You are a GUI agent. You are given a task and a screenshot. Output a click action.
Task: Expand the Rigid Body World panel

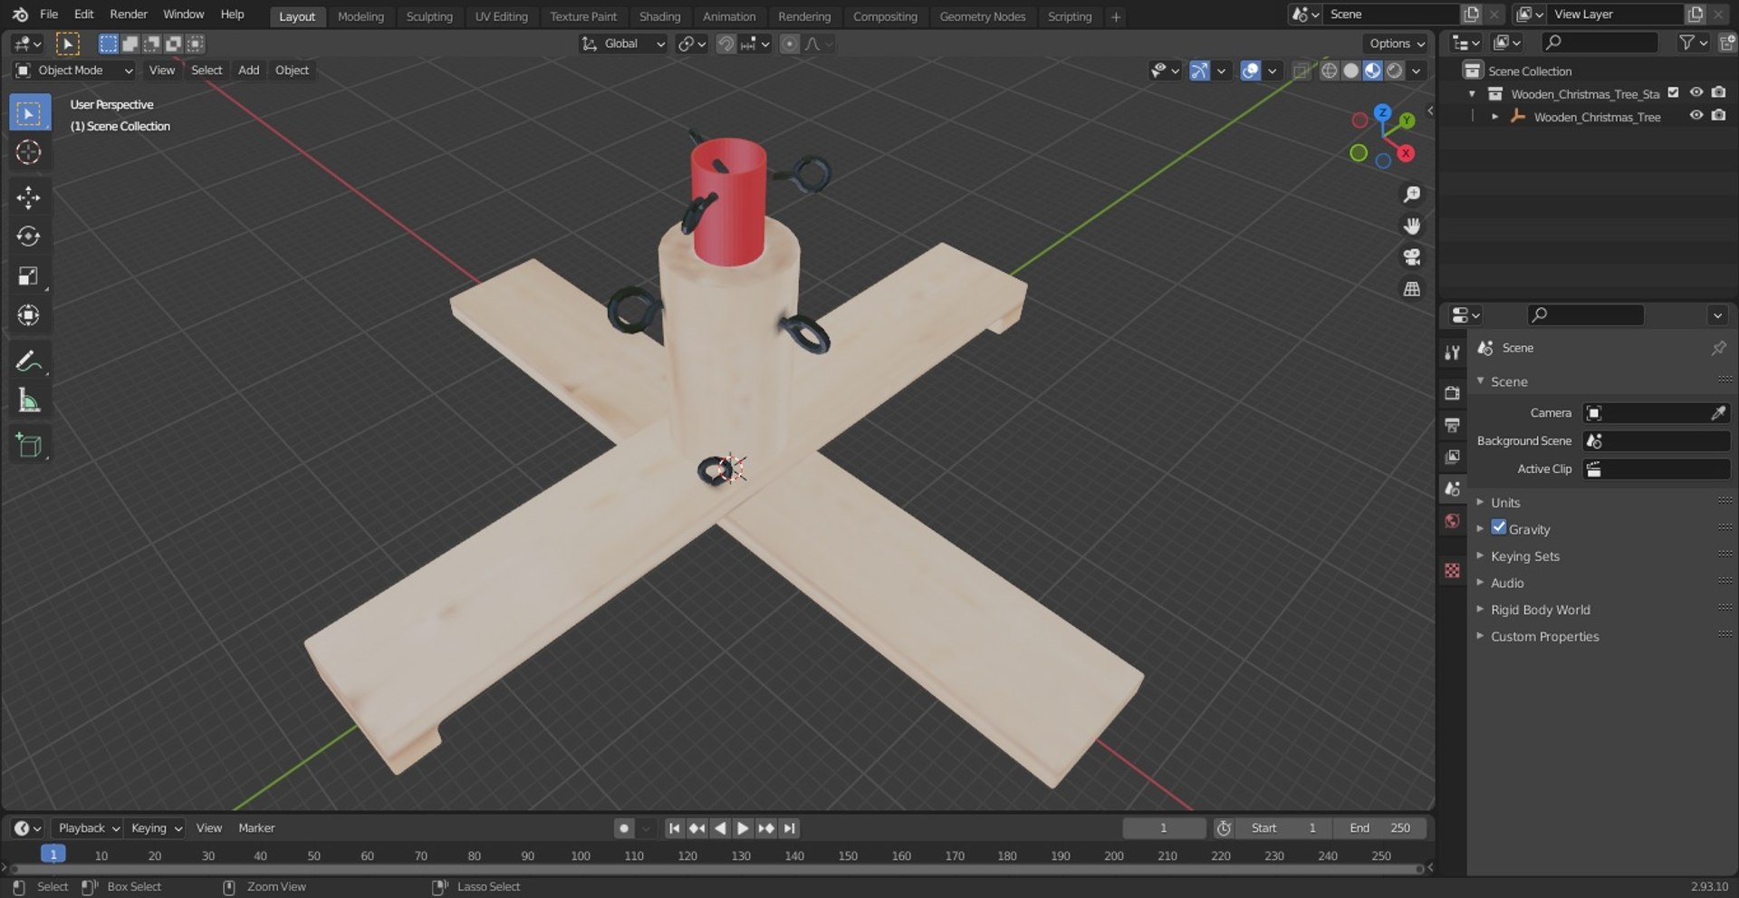(1540, 610)
